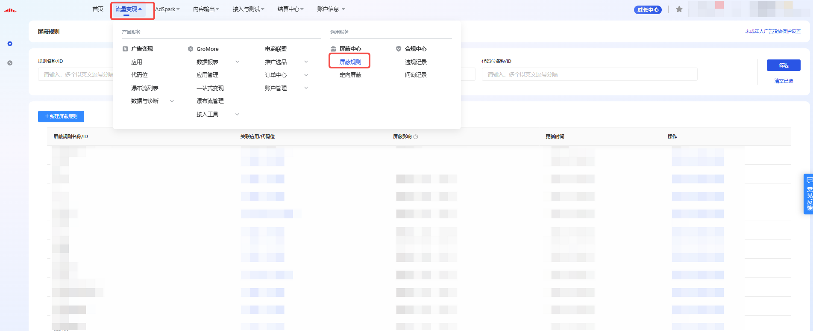Screen dimensions: 813x331
Task: Click the blue circle sidebar icon
Action: pos(10,44)
